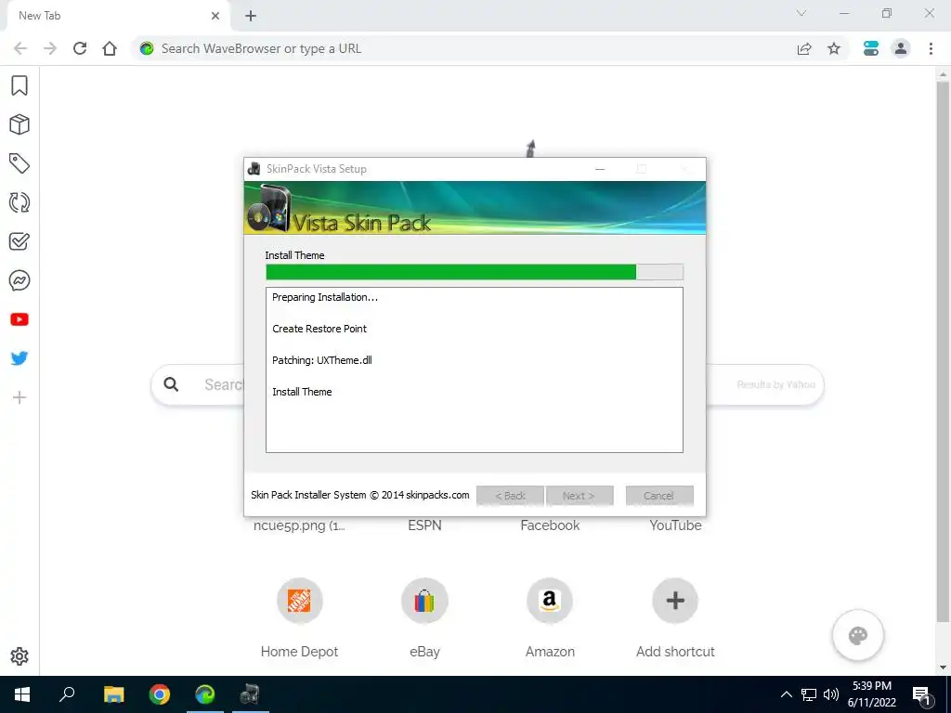951x713 pixels.
Task: Open the Facebook shortcut
Action: tap(550, 525)
